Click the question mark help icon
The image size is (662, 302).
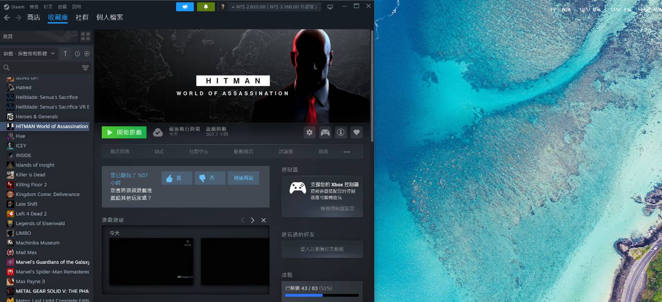coord(223,7)
